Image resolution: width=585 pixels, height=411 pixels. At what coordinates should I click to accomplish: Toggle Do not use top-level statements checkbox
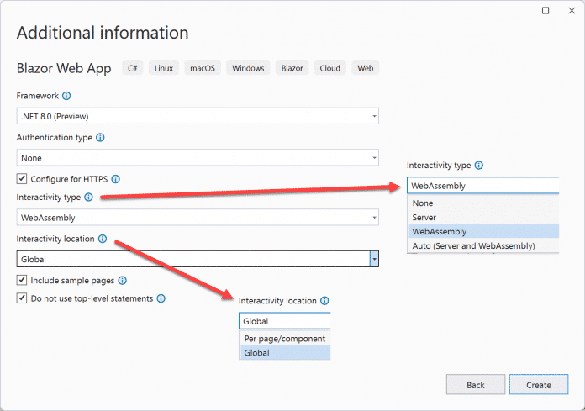click(22, 298)
